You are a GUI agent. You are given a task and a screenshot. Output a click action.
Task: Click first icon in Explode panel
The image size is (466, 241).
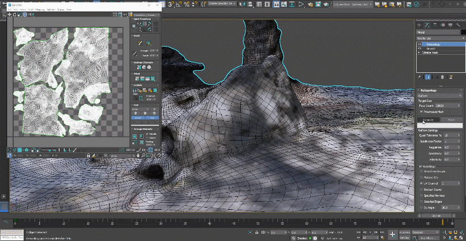click(135, 90)
